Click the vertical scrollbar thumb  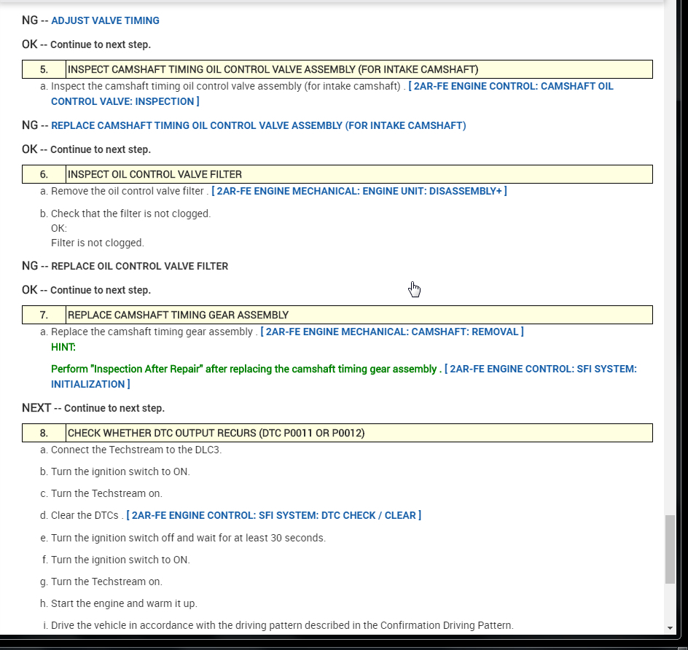[x=670, y=549]
